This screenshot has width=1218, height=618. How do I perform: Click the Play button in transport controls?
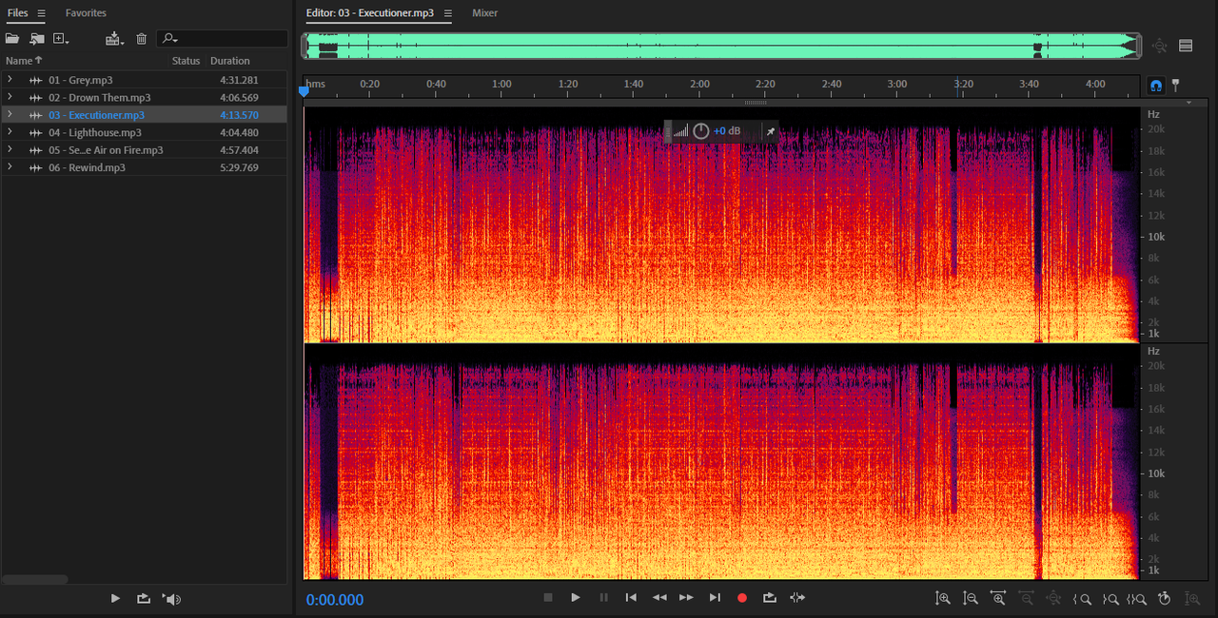pos(576,598)
